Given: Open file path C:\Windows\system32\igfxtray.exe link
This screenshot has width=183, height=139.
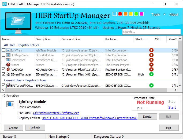Looking at the screenshot, I should point(56,113).
